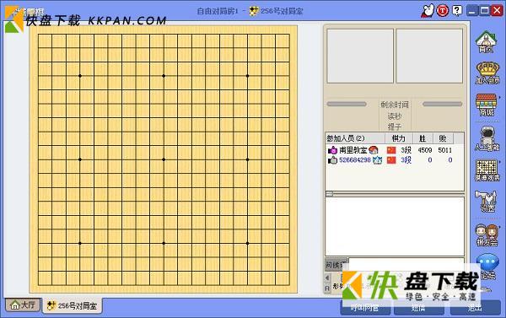Sort by 胜 column header
The image size is (506, 318).
pyautogui.click(x=423, y=138)
